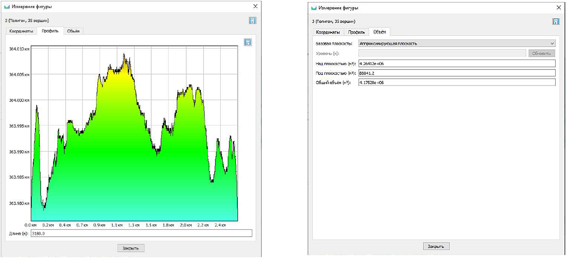Click the Уровень (м) input field
Image resolution: width=567 pixels, height=258 pixels.
click(442, 53)
